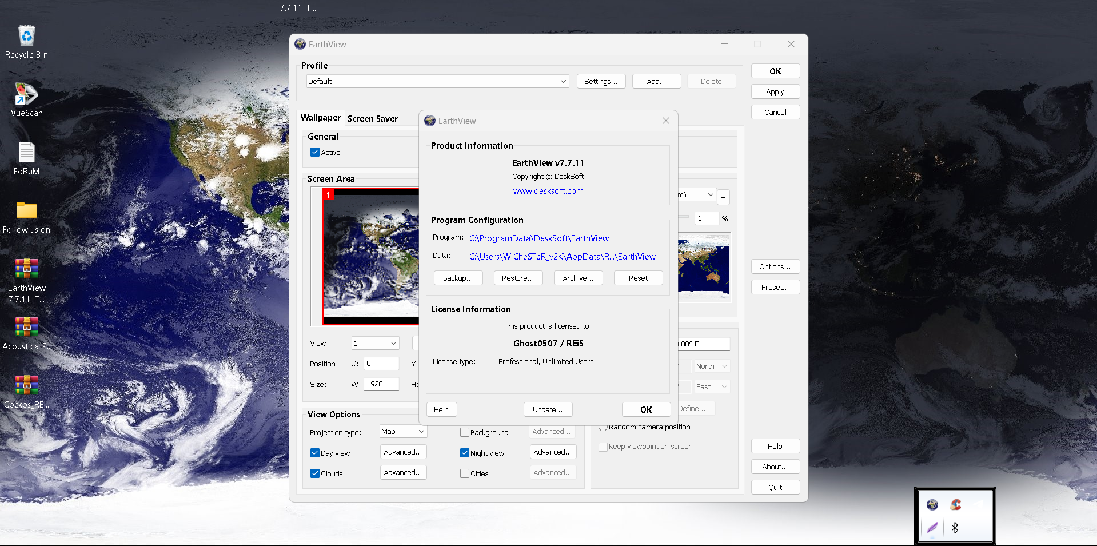This screenshot has height=546, width=1097.
Task: Click the Backup... button
Action: (458, 278)
